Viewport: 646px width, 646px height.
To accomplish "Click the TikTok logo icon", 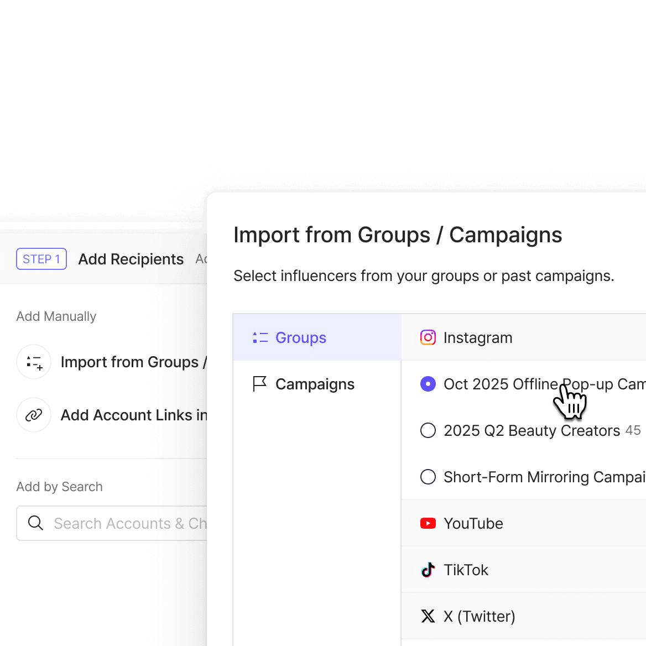I will [428, 570].
